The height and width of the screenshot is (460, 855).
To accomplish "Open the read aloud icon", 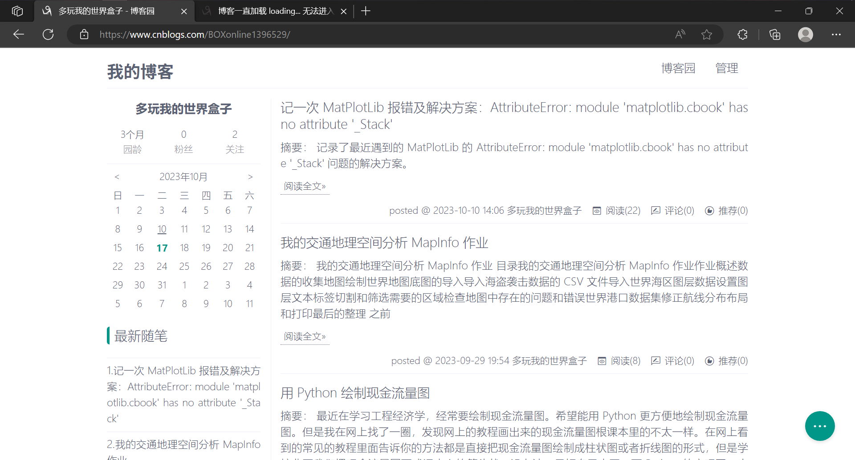I will pos(680,35).
